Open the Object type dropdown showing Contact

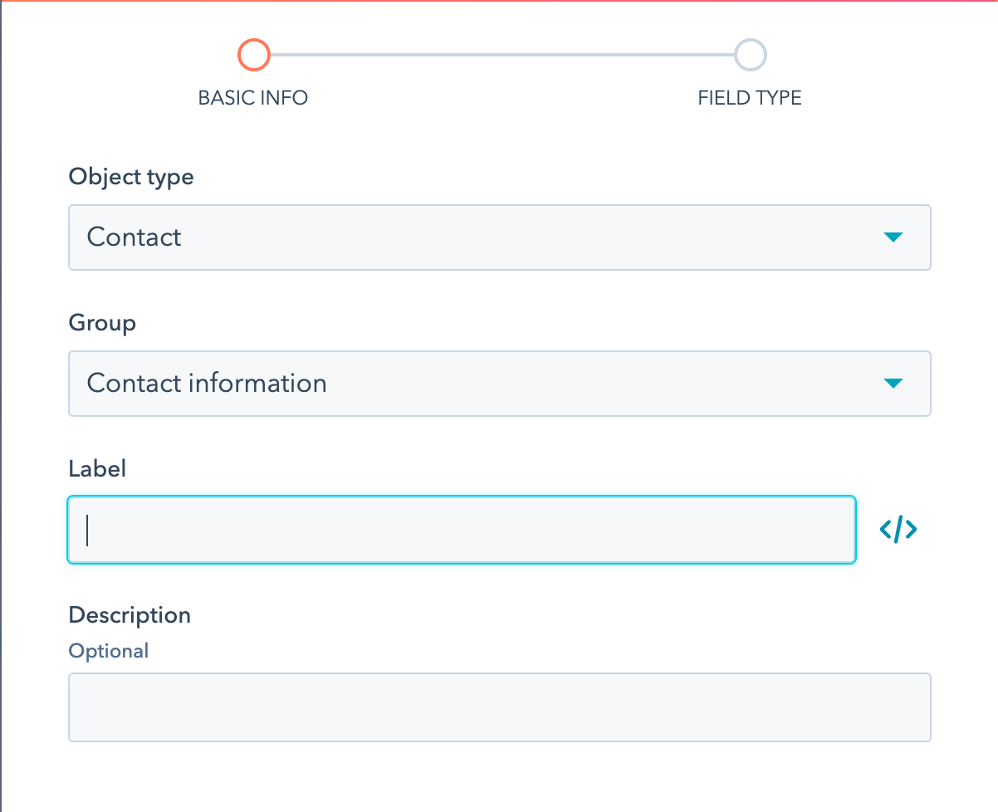point(498,237)
